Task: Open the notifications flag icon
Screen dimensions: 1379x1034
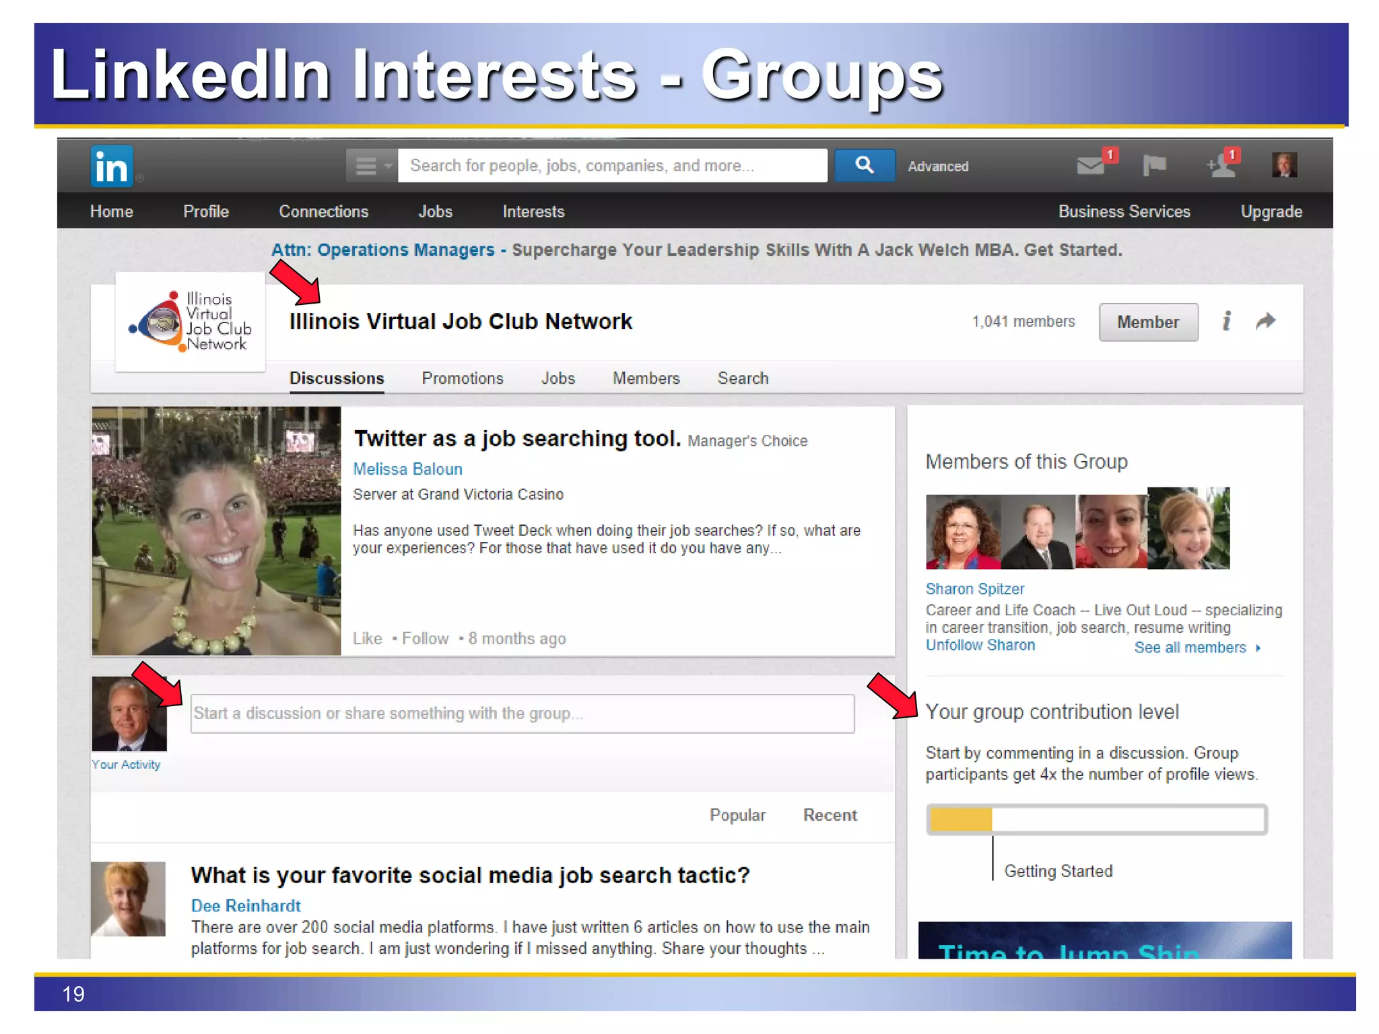Action: (x=1154, y=165)
